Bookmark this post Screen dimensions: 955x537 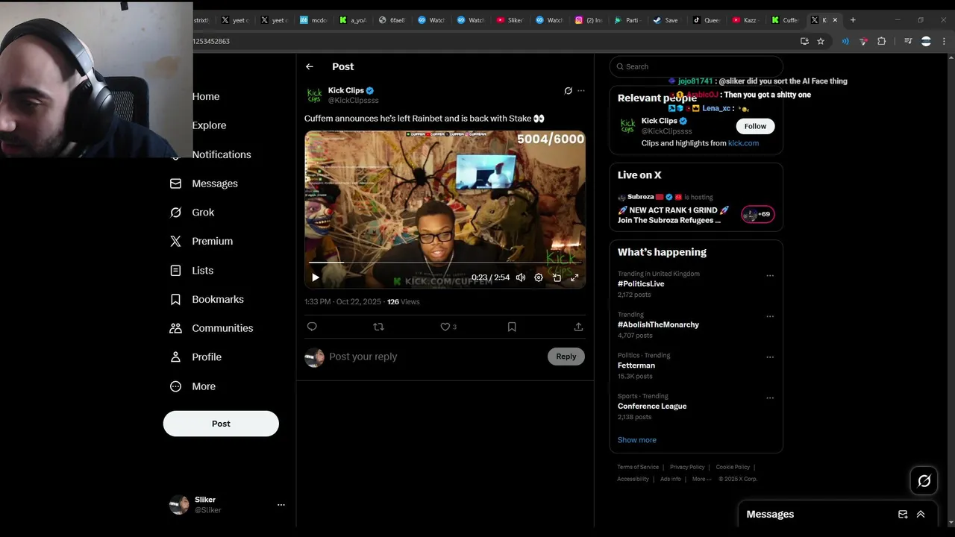click(x=512, y=327)
